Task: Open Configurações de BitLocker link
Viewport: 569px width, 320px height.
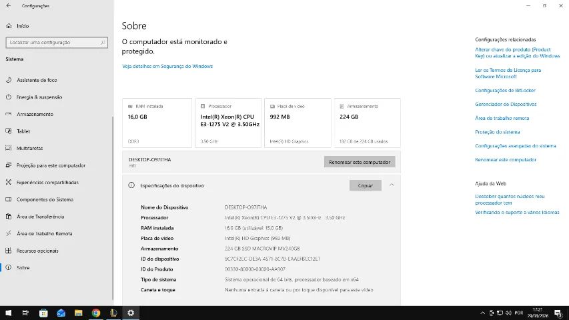Action: pyautogui.click(x=505, y=90)
